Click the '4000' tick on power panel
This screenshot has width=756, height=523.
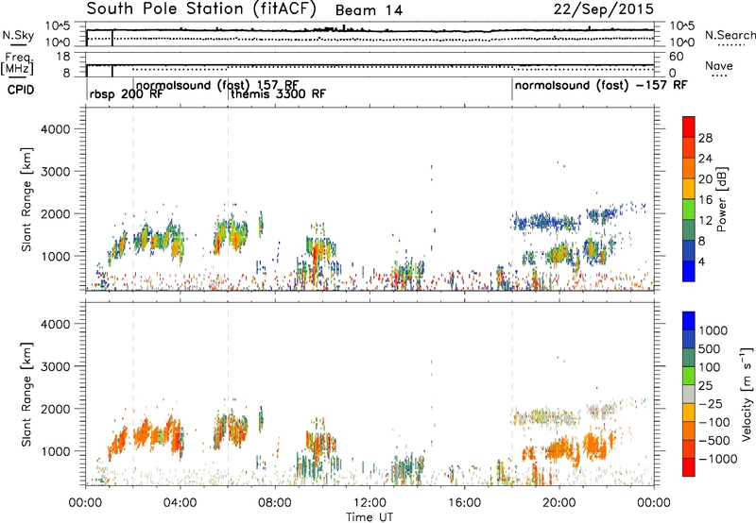pyautogui.click(x=55, y=129)
